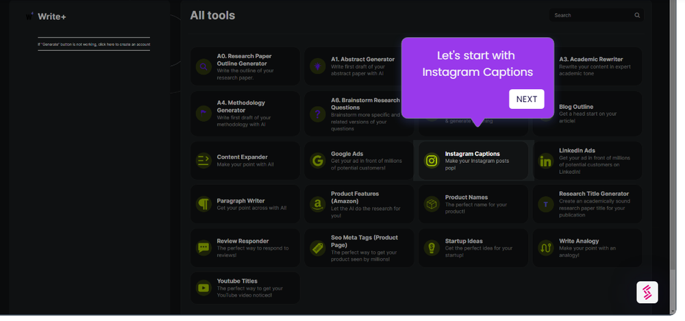Click the Write Analogy title
Viewport: 685px width, 321px height.
[x=579, y=241]
